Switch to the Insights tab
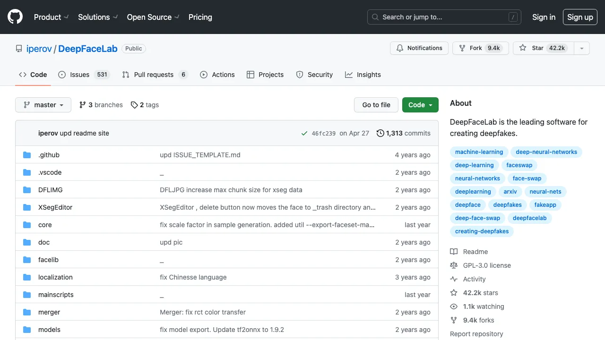The image size is (605, 340). 363,75
